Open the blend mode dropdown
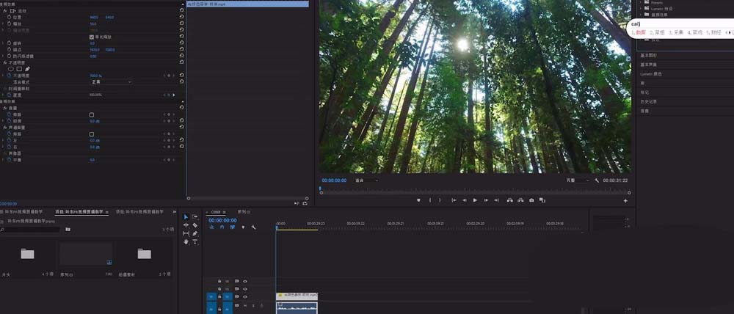This screenshot has width=734, height=314. [x=110, y=81]
